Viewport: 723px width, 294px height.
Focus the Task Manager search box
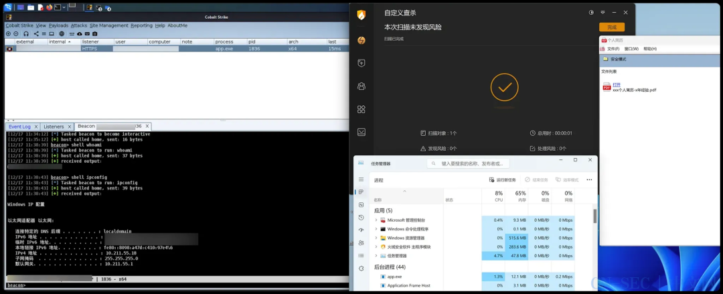pyautogui.click(x=468, y=163)
